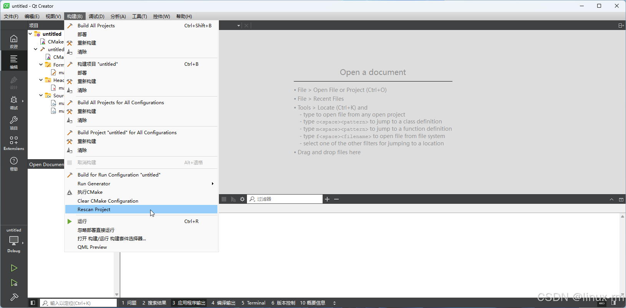Screen dimensions: 626x308
Task: Choose 忽略部署直接运行 menu entry
Action: point(141,230)
